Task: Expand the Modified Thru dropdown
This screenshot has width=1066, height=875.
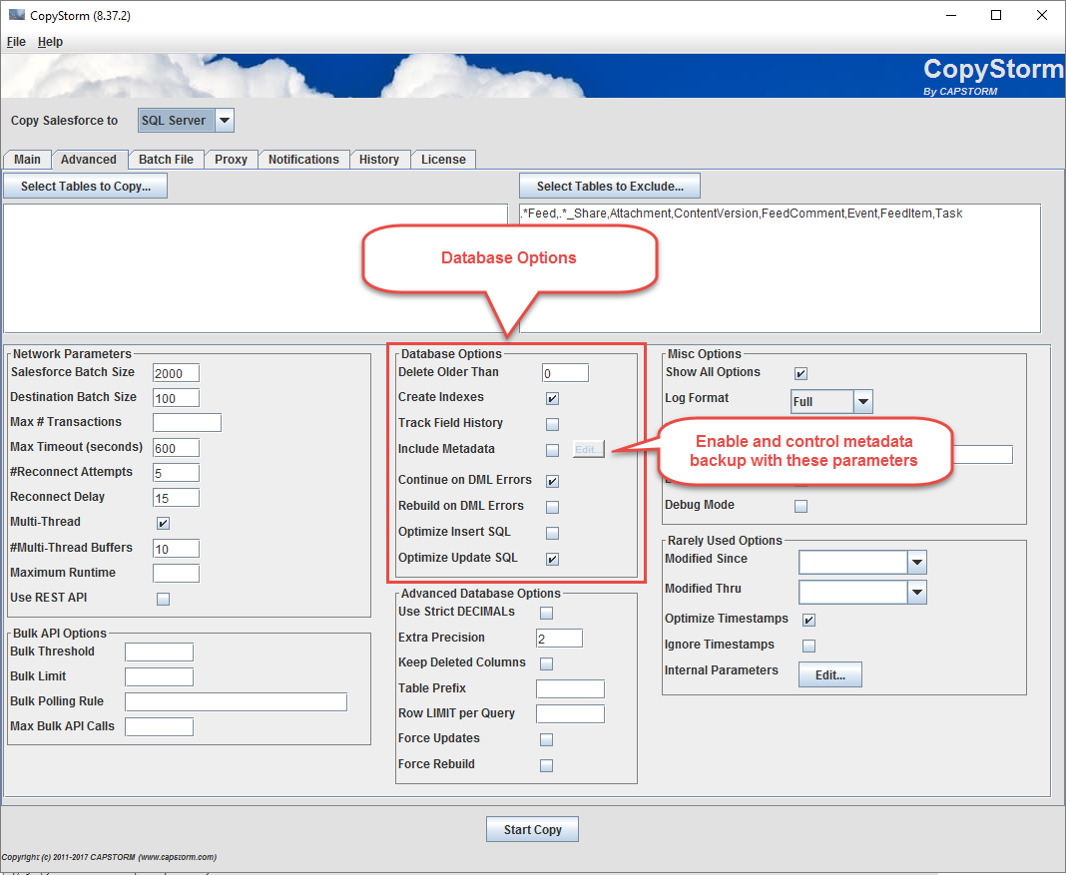Action: coord(917,593)
